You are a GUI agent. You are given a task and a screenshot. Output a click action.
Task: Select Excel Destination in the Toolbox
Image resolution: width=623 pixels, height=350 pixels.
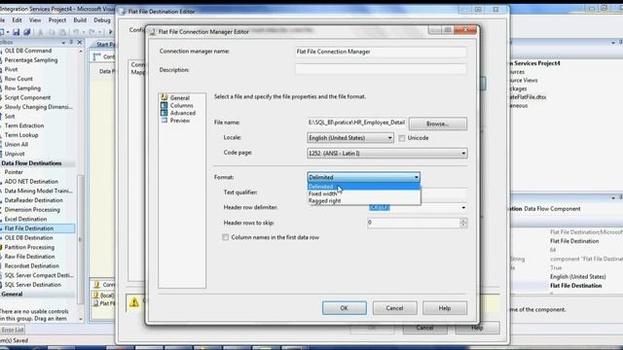pyautogui.click(x=25, y=219)
